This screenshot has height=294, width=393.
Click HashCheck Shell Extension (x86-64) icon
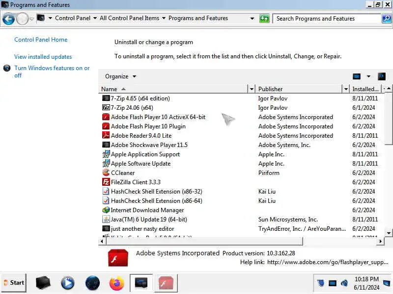point(106,200)
